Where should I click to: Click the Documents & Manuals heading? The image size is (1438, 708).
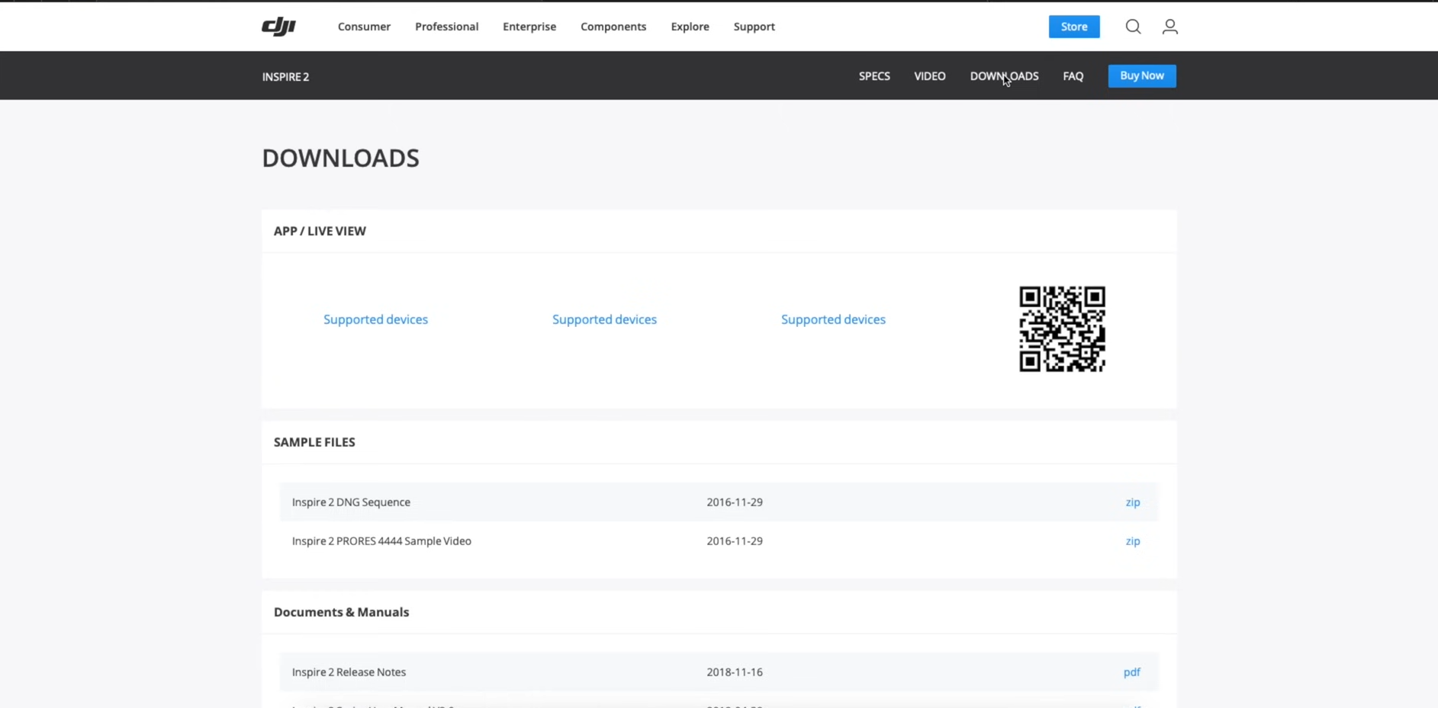point(341,612)
